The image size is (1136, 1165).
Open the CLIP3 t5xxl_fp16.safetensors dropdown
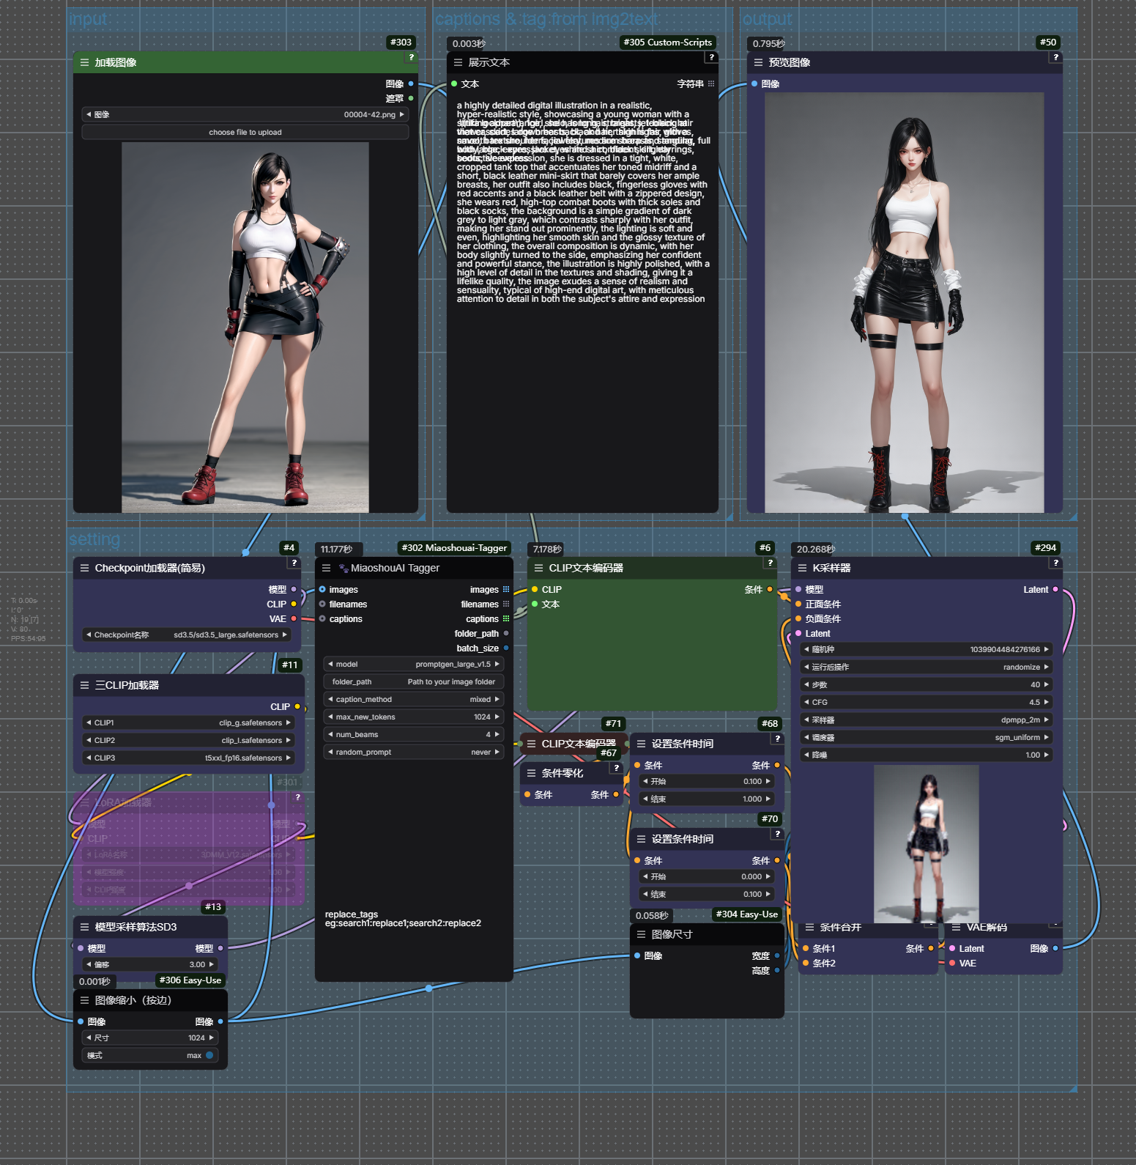(x=189, y=758)
